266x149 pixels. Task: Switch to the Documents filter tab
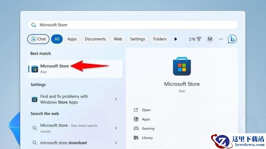(95, 39)
